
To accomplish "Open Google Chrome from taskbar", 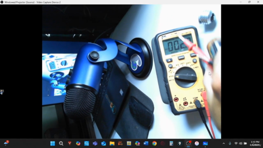I will tap(155, 143).
